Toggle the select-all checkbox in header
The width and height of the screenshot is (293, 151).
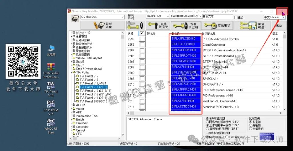coord(142,33)
